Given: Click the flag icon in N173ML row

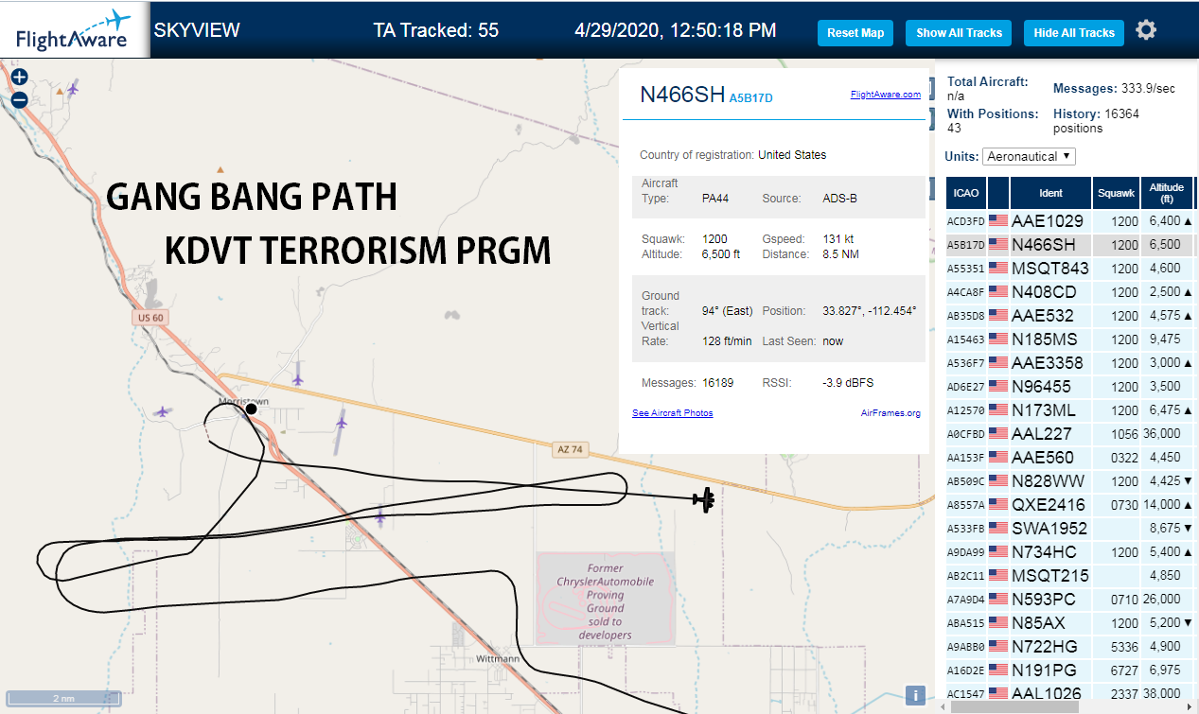Looking at the screenshot, I should point(998,409).
